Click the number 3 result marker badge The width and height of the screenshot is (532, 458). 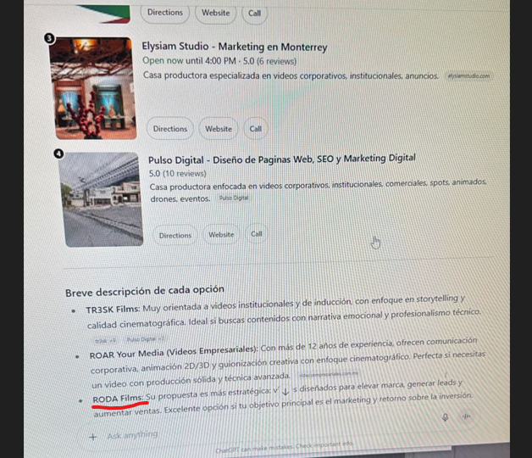point(49,39)
